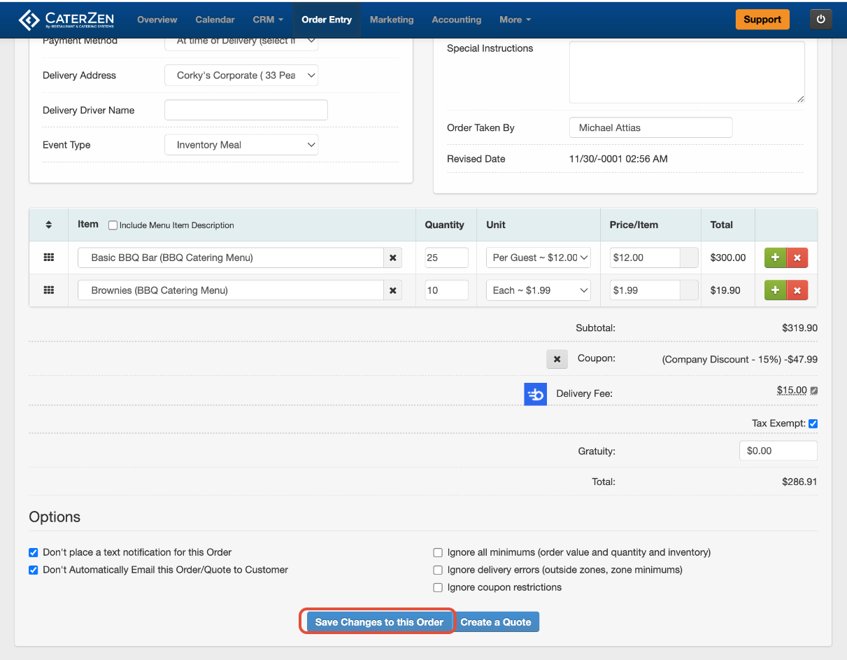Viewport: 847px width, 660px height.
Task: Open the Accounting tab
Action: 457,20
